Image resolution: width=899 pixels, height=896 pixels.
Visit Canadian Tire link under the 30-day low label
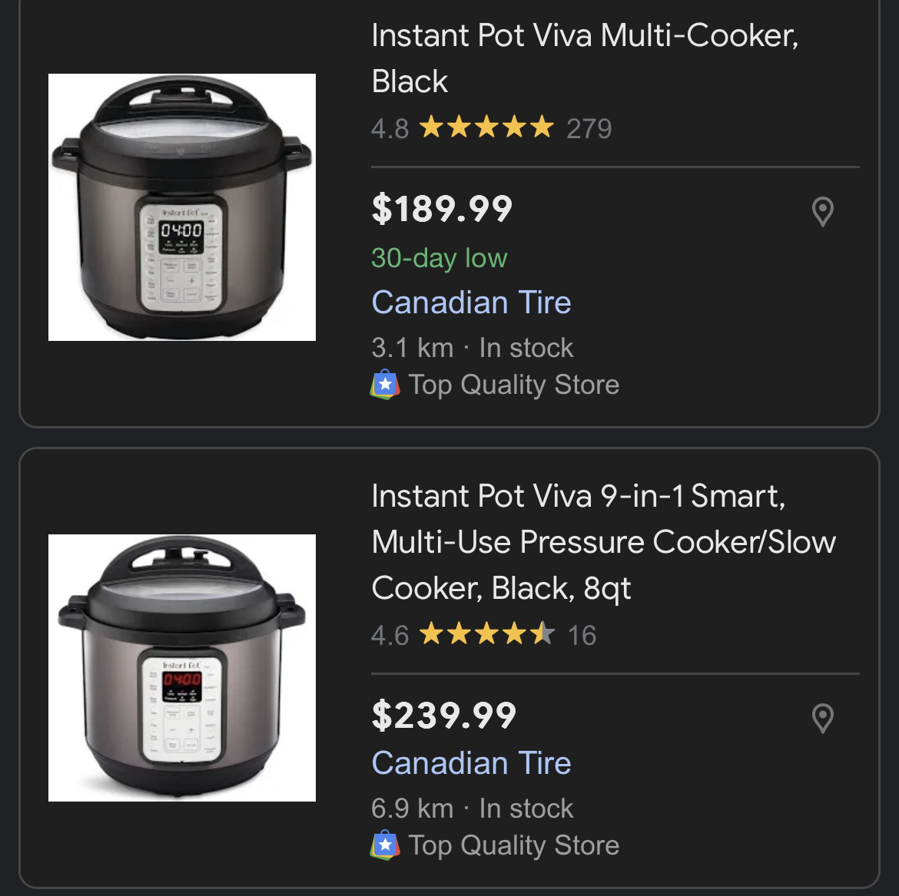[x=471, y=303]
